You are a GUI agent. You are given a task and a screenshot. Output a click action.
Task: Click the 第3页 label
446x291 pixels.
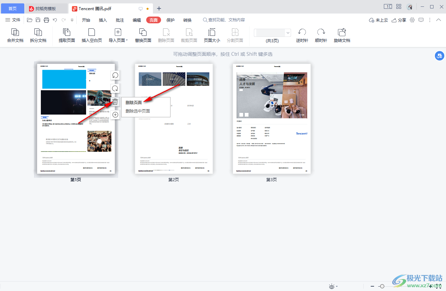pos(271,180)
